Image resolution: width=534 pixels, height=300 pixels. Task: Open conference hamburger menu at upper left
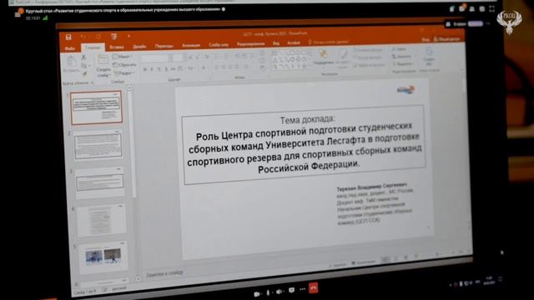point(18,14)
